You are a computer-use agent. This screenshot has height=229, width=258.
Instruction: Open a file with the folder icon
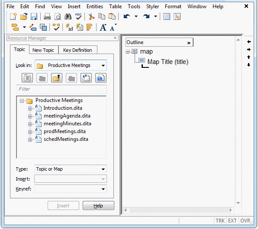point(24,16)
